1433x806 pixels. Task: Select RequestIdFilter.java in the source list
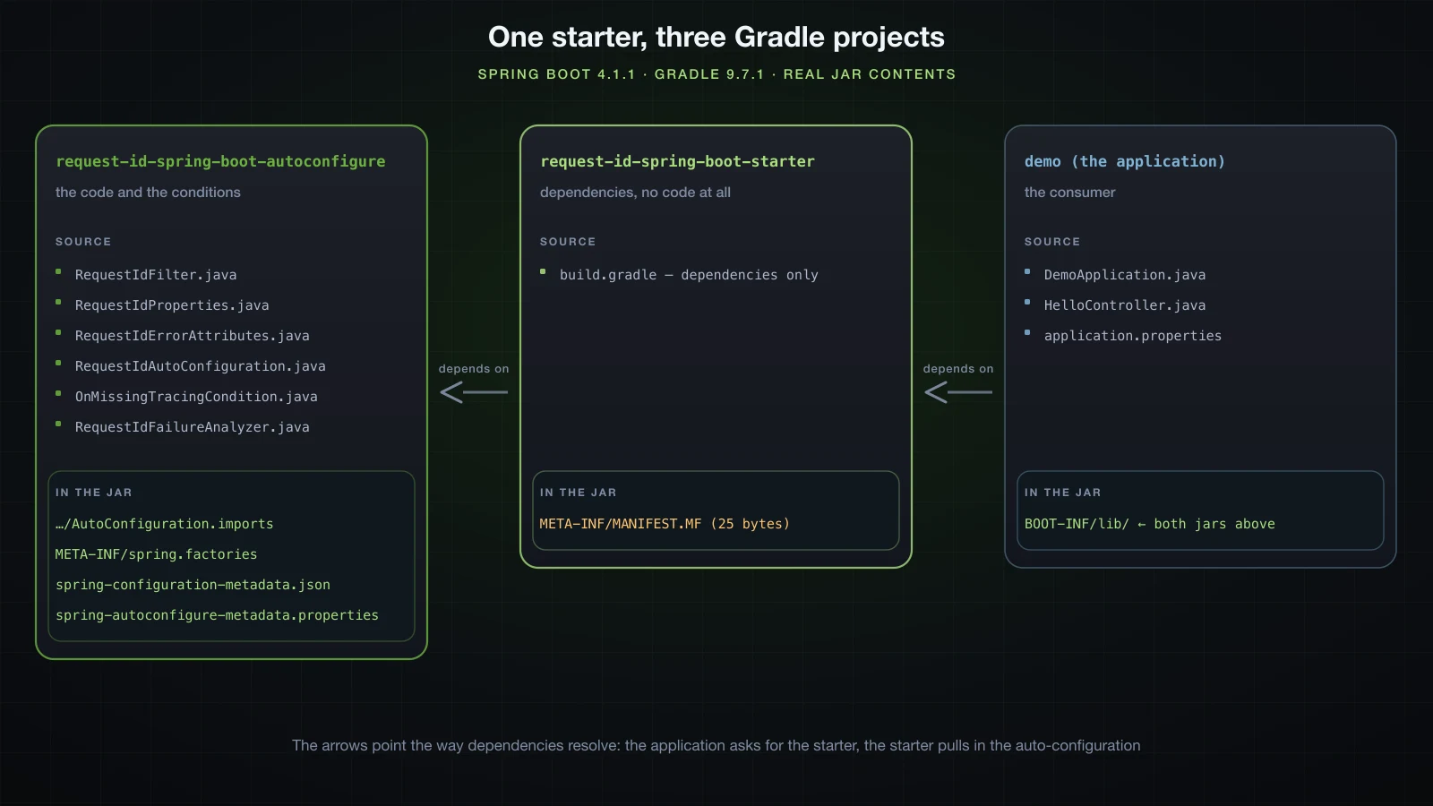(x=156, y=275)
